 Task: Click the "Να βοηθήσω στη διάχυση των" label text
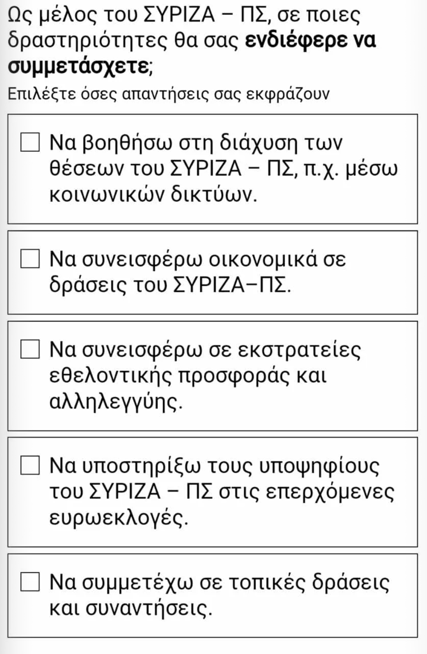pos(197,143)
